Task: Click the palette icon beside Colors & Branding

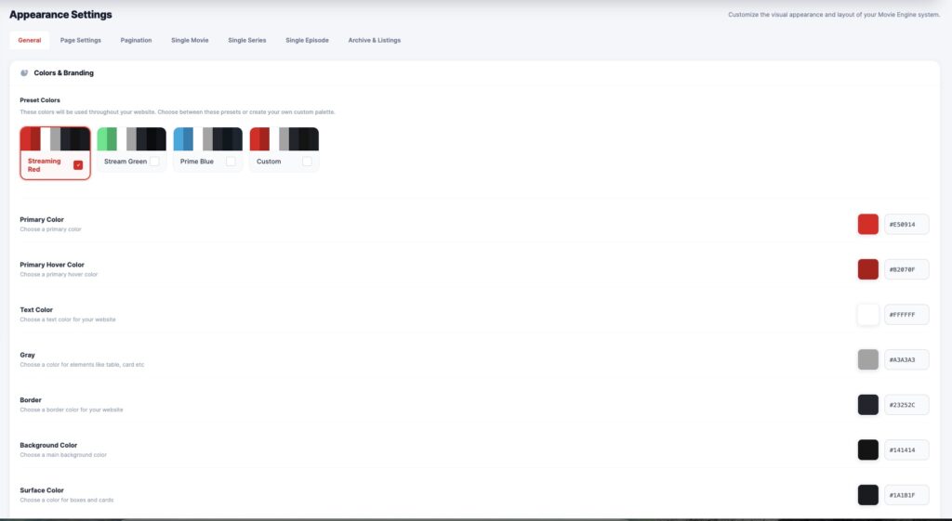Action: point(24,72)
